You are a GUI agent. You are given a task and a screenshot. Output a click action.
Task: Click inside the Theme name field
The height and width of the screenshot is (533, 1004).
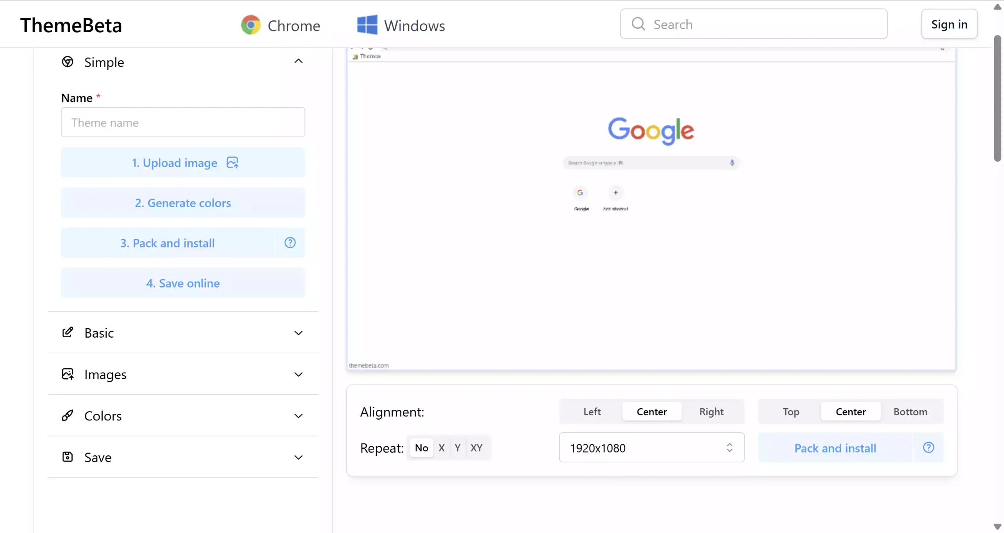tap(183, 122)
